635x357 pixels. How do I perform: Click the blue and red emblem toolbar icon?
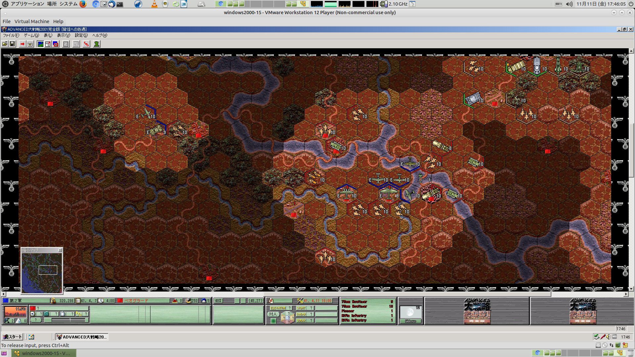(x=56, y=44)
